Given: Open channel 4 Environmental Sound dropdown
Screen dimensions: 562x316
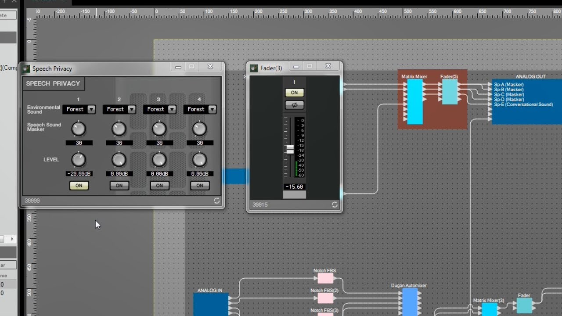Looking at the screenshot, I should point(200,109).
